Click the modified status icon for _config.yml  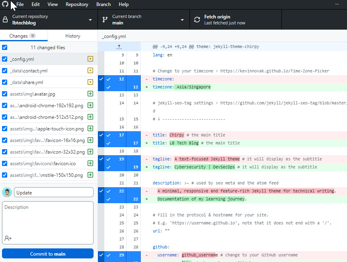(90, 59)
